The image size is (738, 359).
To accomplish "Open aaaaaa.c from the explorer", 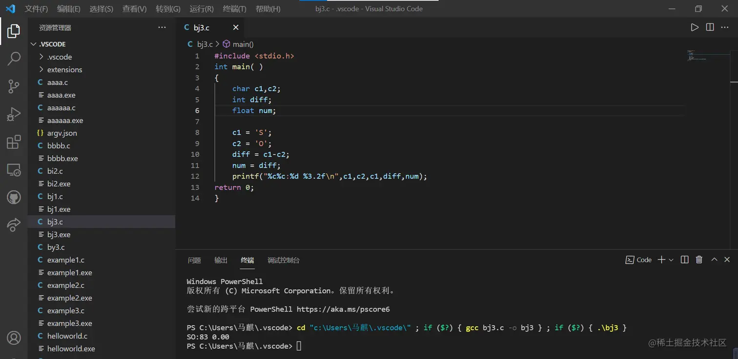I will tap(102, 107).
